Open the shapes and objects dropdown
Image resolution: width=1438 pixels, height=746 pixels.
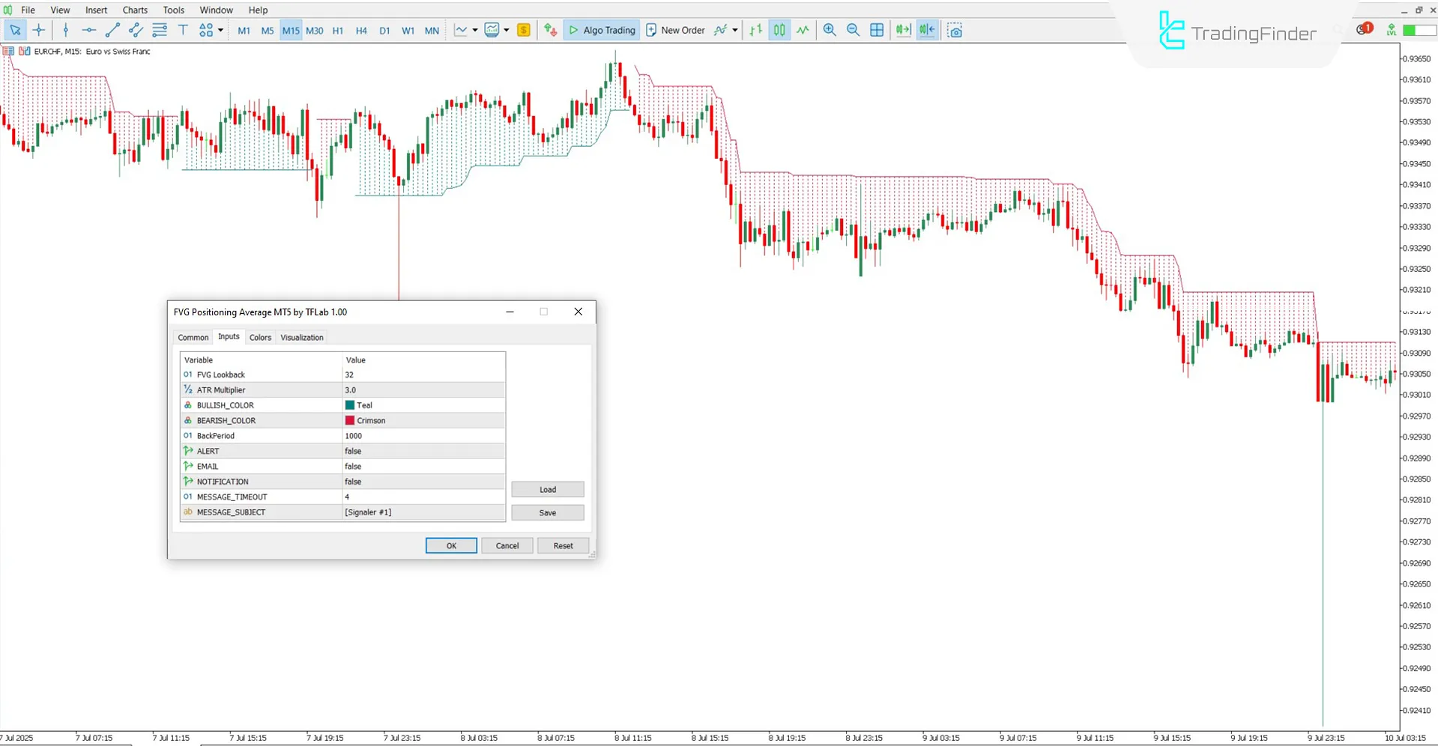[x=219, y=30]
